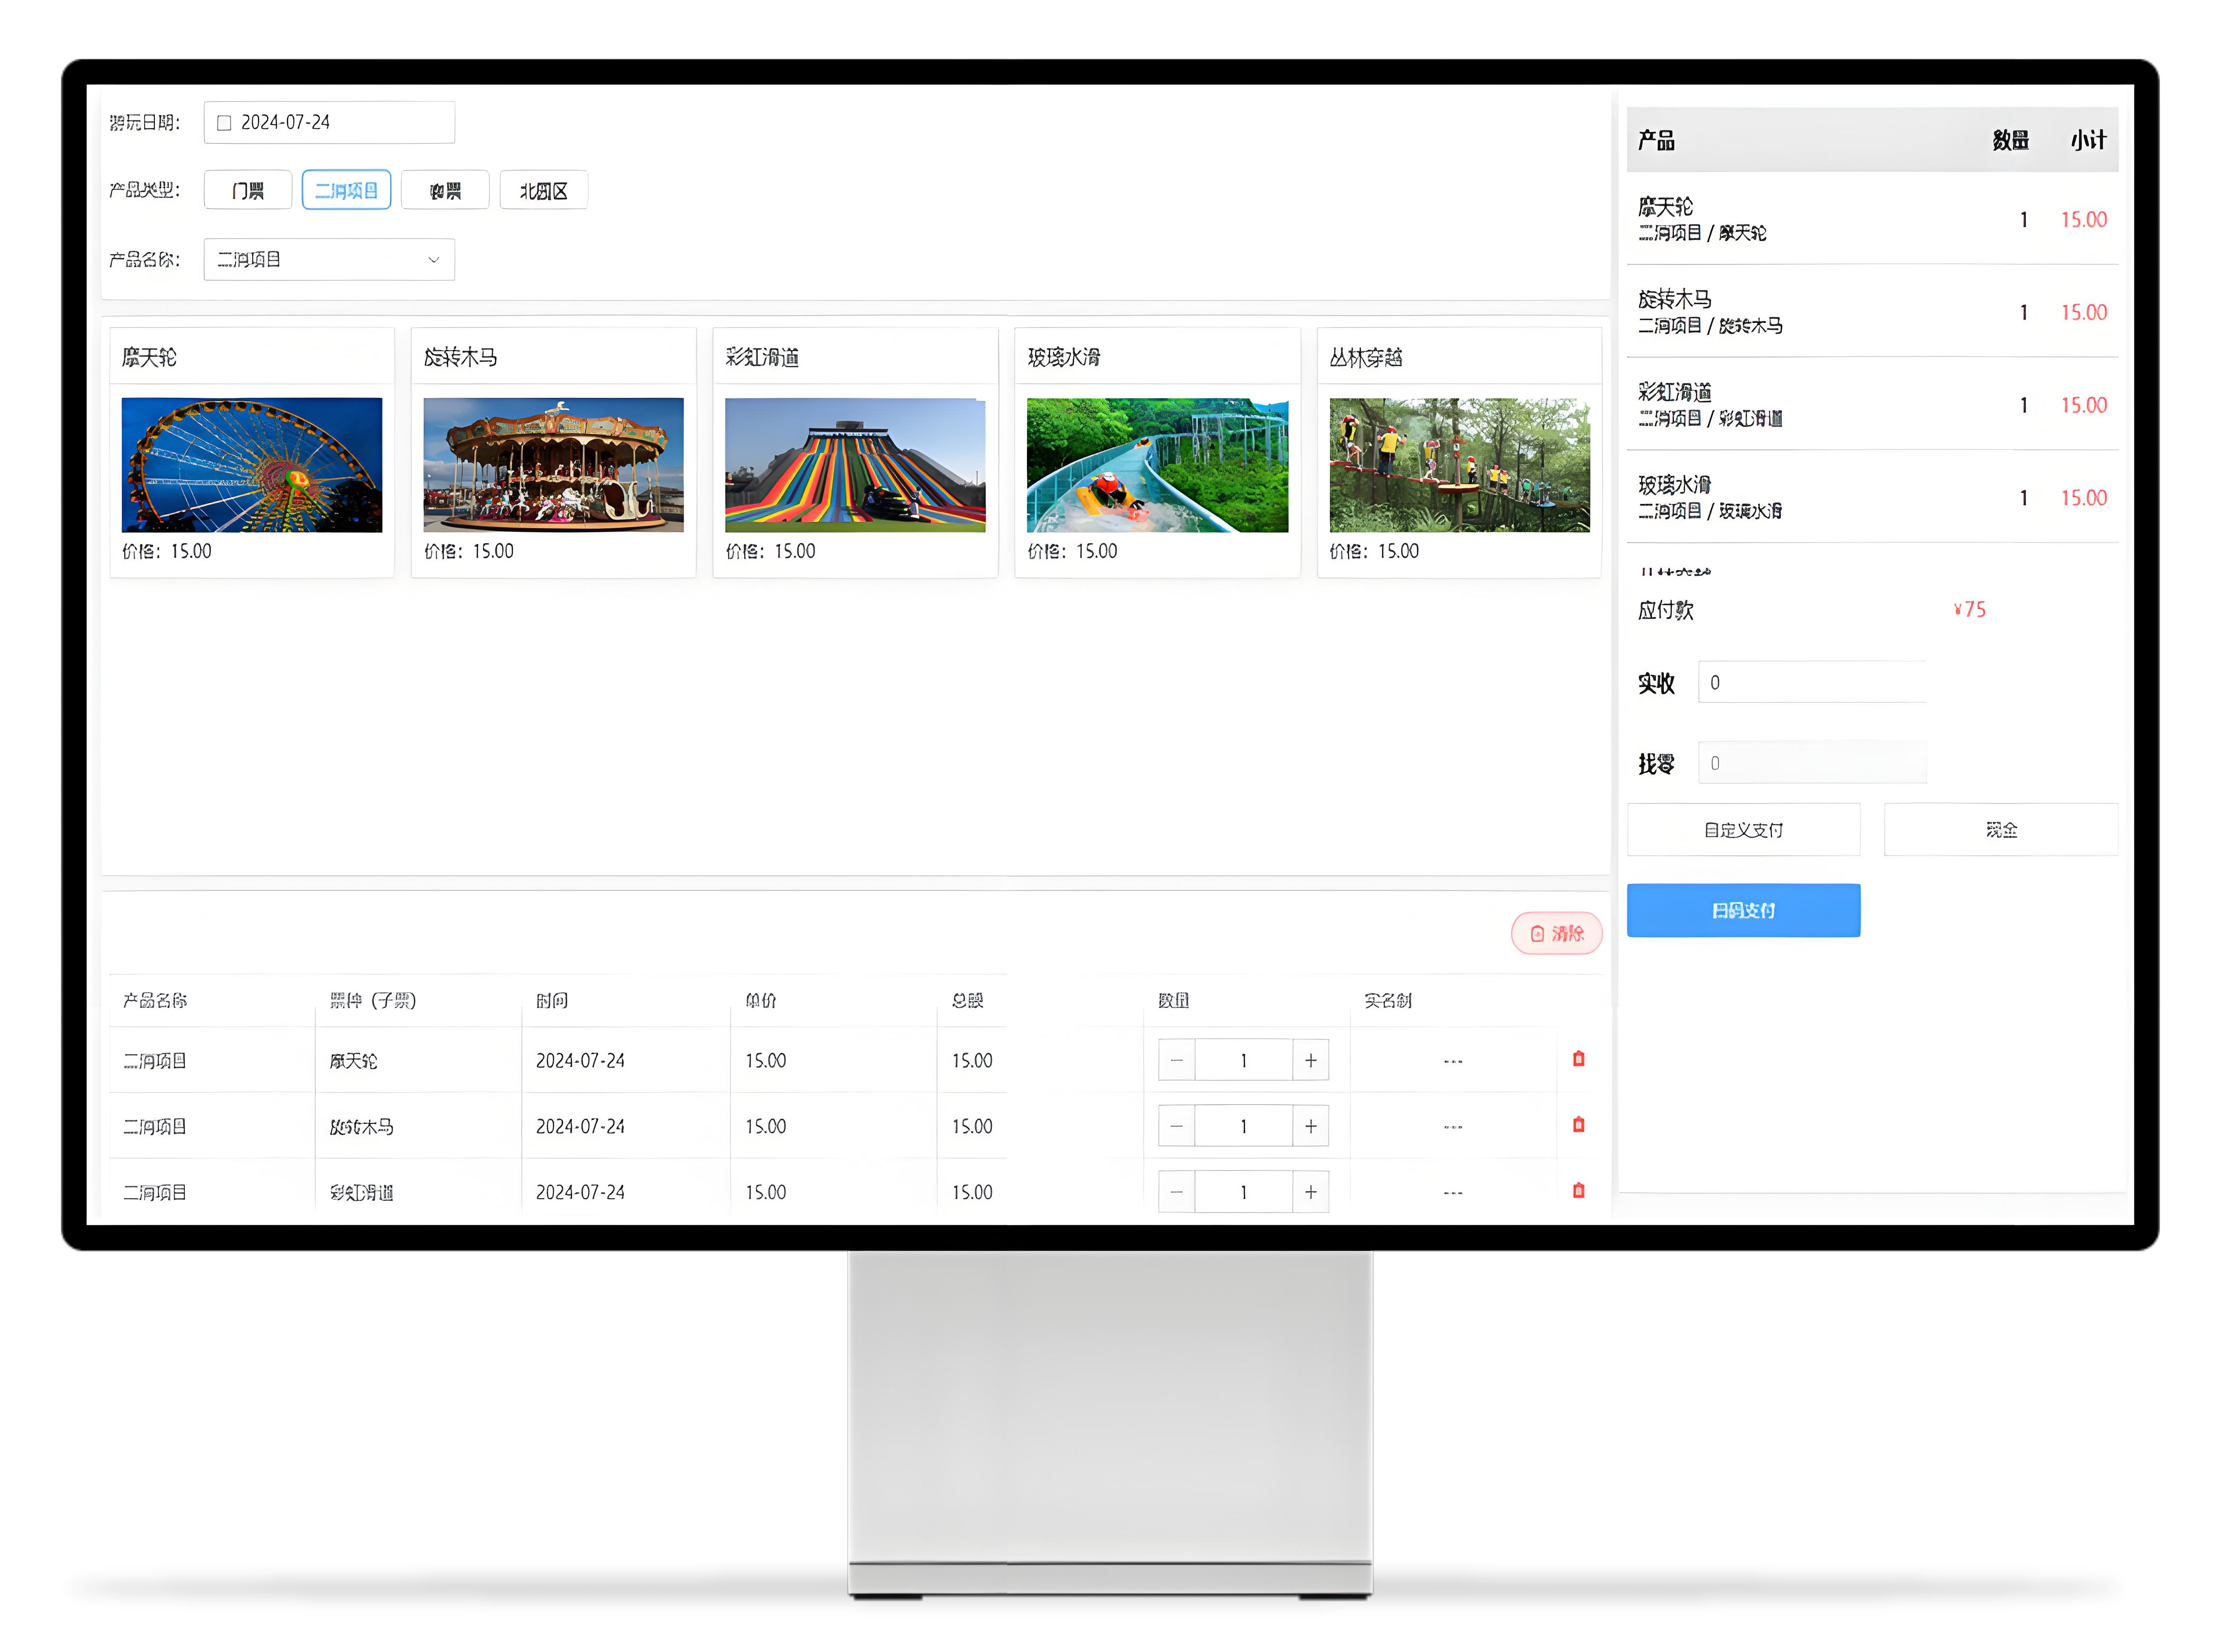2219x1652 pixels.
Task: Click the 实名制 dots in the 旋转木马 row
Action: click(x=1453, y=1127)
